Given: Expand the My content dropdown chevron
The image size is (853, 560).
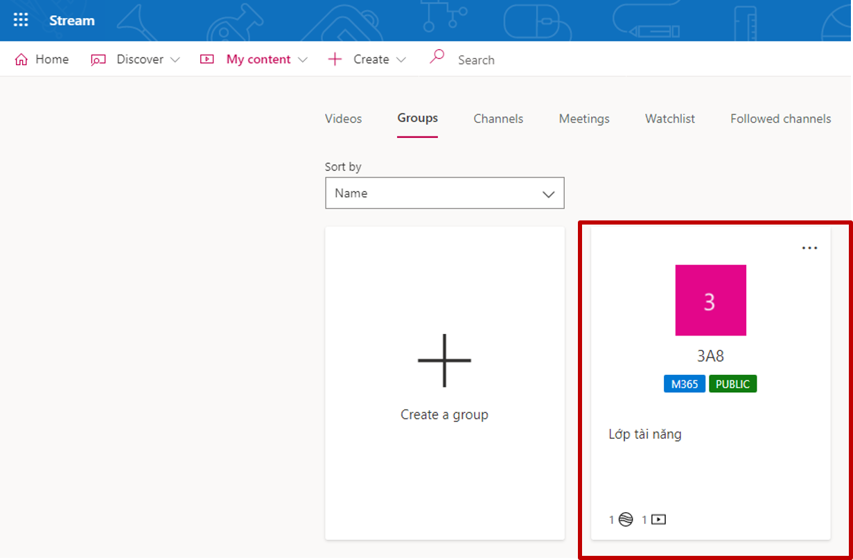Looking at the screenshot, I should (x=302, y=60).
